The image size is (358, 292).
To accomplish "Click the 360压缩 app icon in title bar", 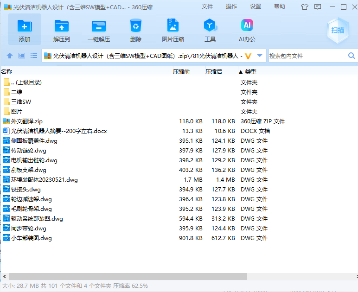I will tap(8, 7).
